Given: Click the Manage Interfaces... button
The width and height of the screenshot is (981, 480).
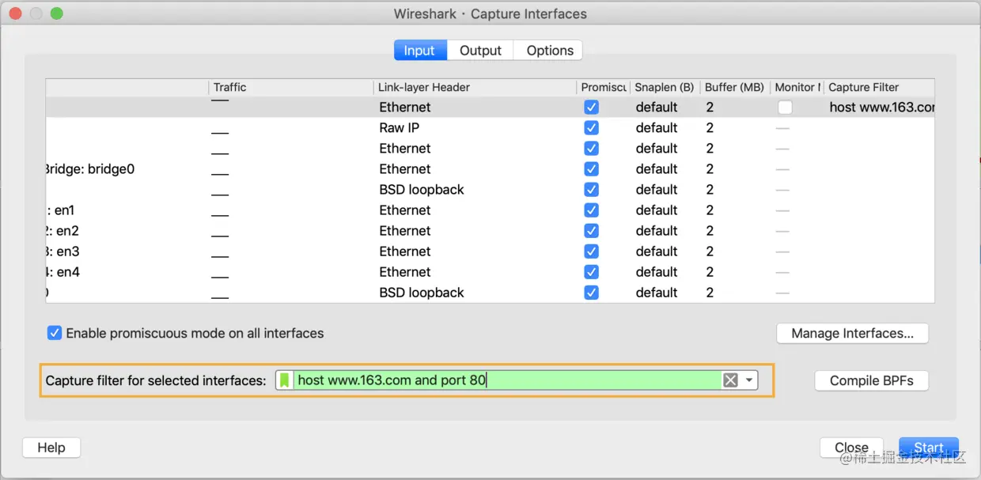Looking at the screenshot, I should (852, 333).
